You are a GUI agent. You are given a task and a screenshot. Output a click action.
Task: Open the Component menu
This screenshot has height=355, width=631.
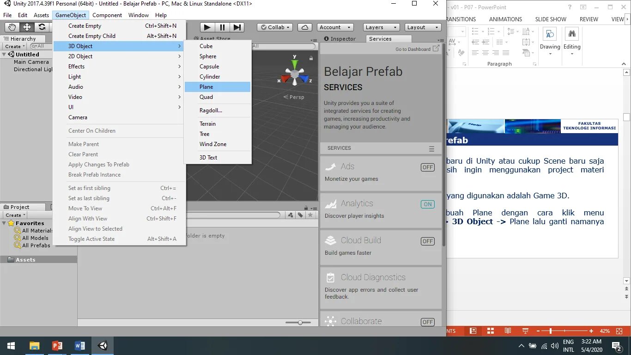tap(107, 15)
